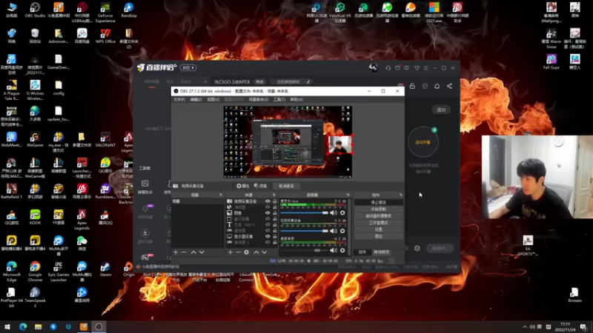Mute the 桌面音频 speaker icon
The width and height of the screenshot is (593, 333).
[x=333, y=250]
